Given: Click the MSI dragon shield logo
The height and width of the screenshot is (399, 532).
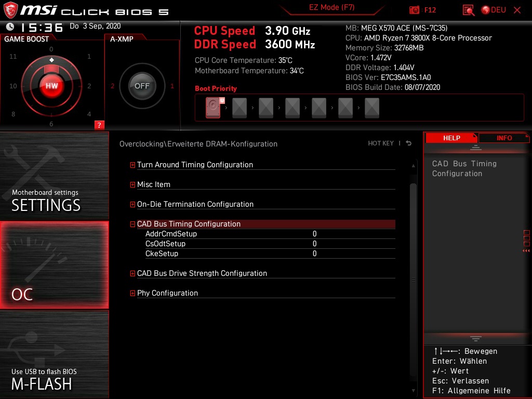Looking at the screenshot, I should click(x=10, y=10).
